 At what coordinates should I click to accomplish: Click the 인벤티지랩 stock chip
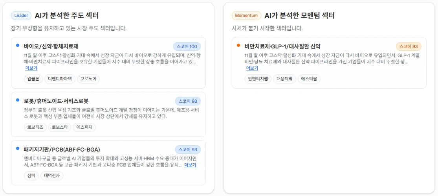pyautogui.click(x=258, y=79)
